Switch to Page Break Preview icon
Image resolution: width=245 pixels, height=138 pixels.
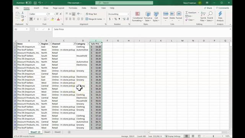click(x=199, y=136)
